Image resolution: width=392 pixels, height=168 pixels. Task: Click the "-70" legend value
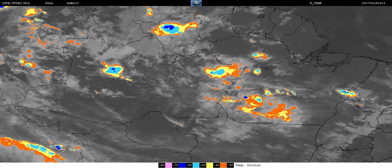point(176,165)
